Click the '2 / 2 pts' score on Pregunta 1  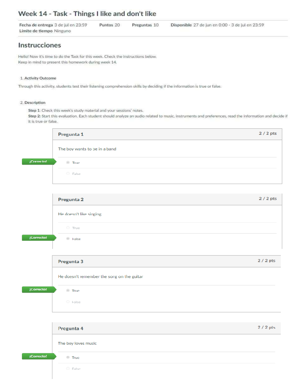[268, 133]
